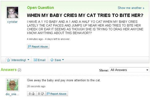
Task: Report abuse on dis_orie's answer
Action: [x=56, y=94]
